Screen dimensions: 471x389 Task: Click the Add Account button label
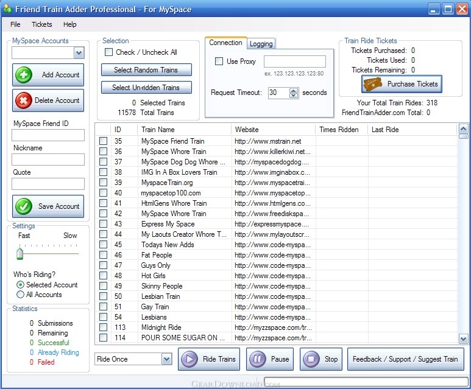(x=61, y=75)
